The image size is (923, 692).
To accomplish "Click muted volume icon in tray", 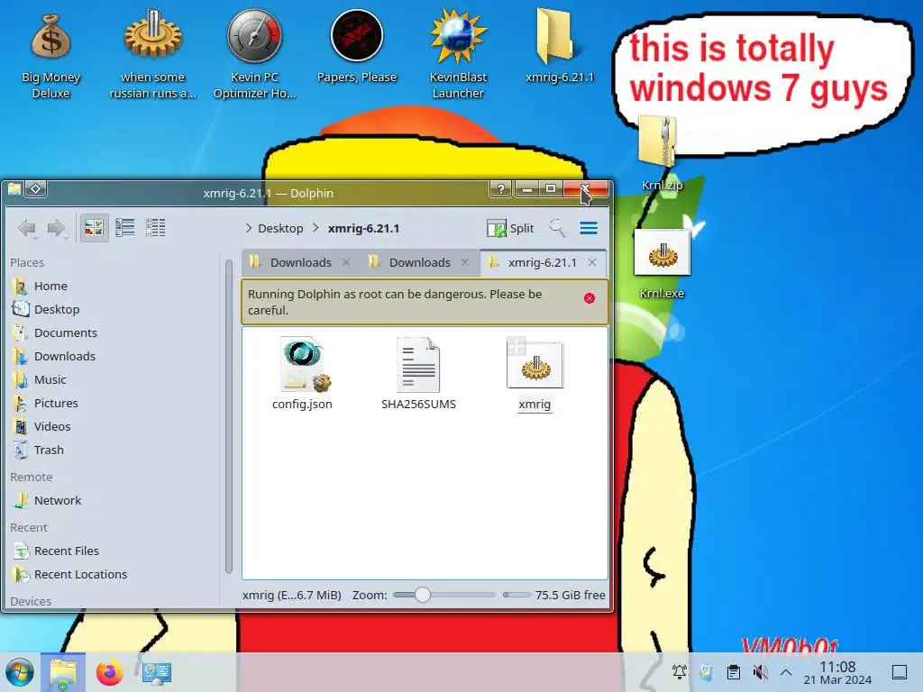I will pyautogui.click(x=761, y=672).
